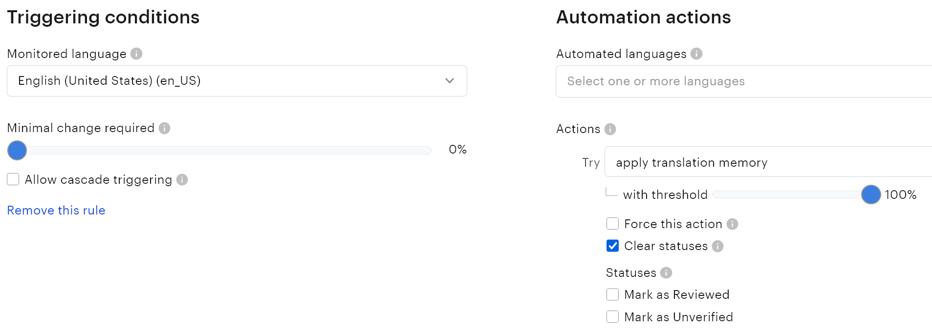
Task: Click the threshold slider handle at 100%
Action: [871, 195]
